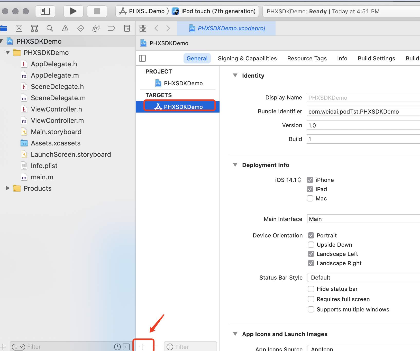
Task: Remove the selected target with minus button
Action: click(155, 347)
